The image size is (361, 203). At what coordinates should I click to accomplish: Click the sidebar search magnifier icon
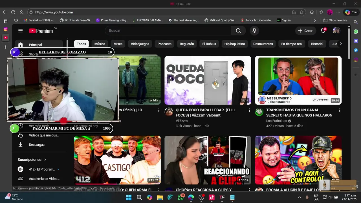tap(356, 22)
